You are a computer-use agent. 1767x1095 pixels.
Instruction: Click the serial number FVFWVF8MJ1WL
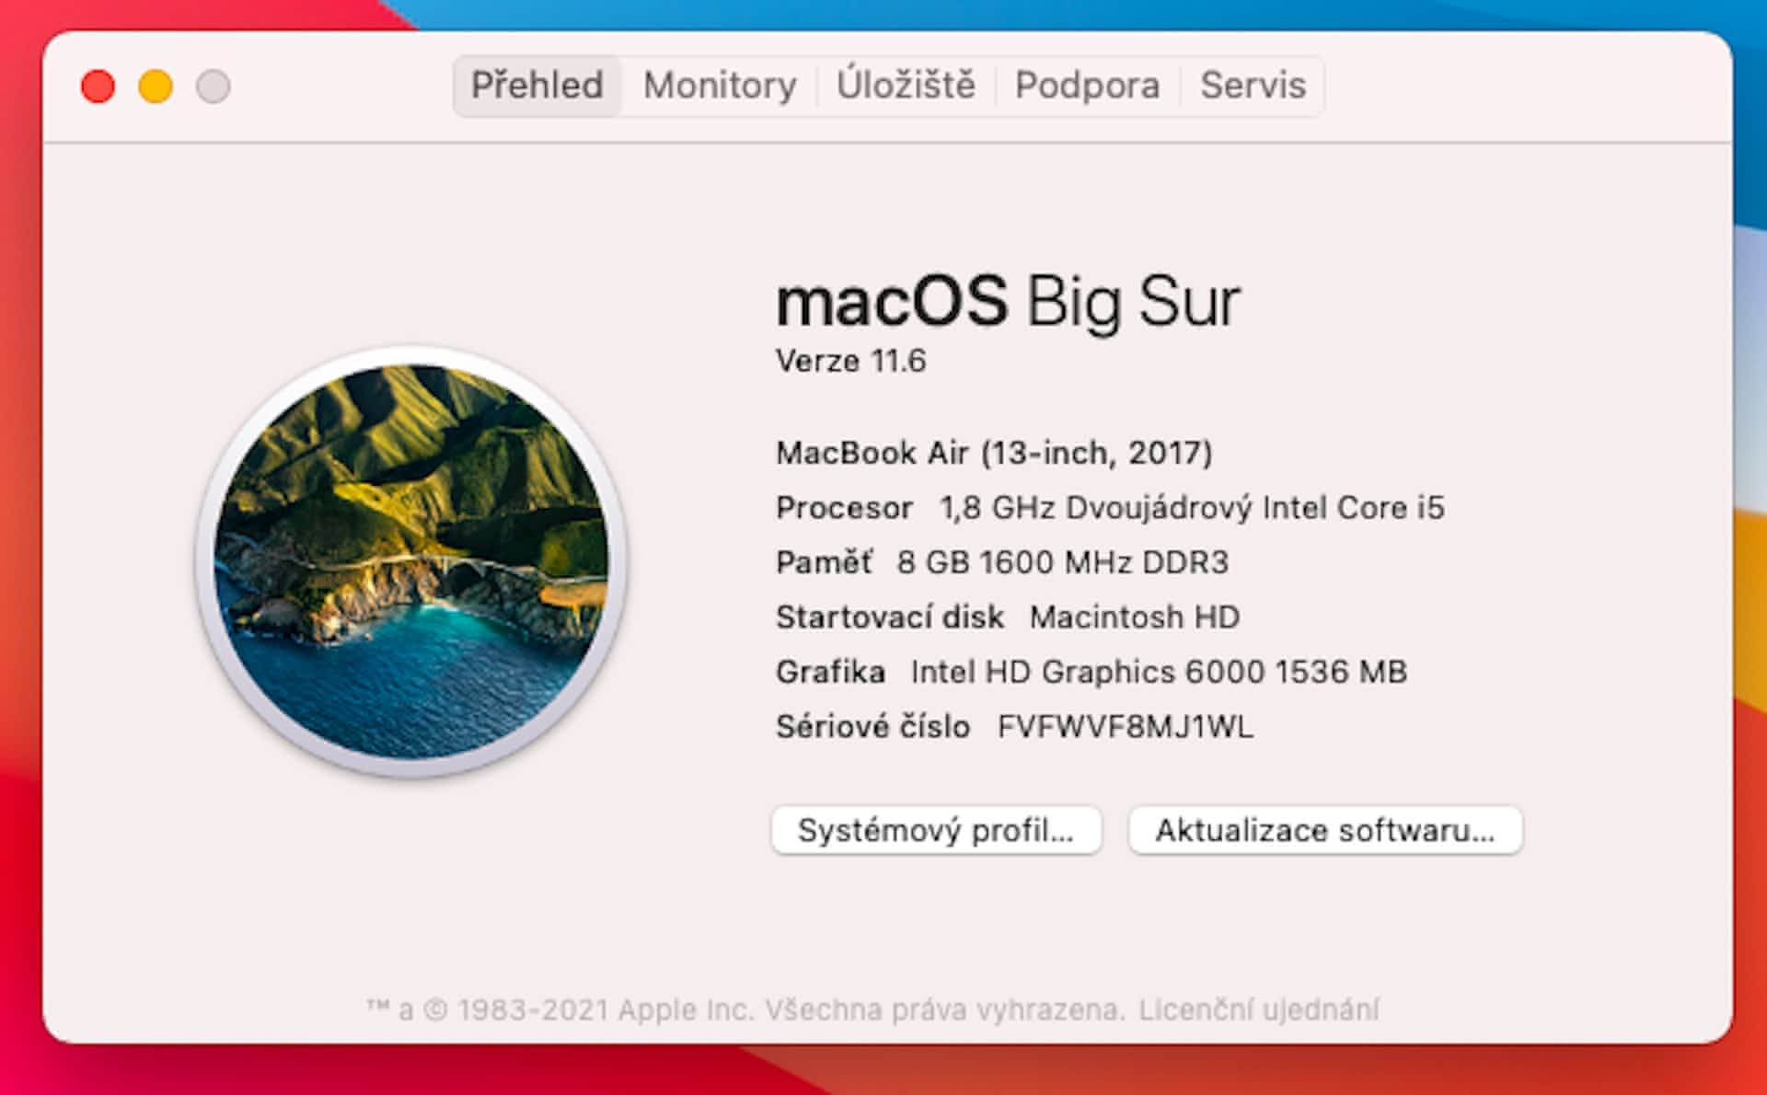coord(1125,727)
